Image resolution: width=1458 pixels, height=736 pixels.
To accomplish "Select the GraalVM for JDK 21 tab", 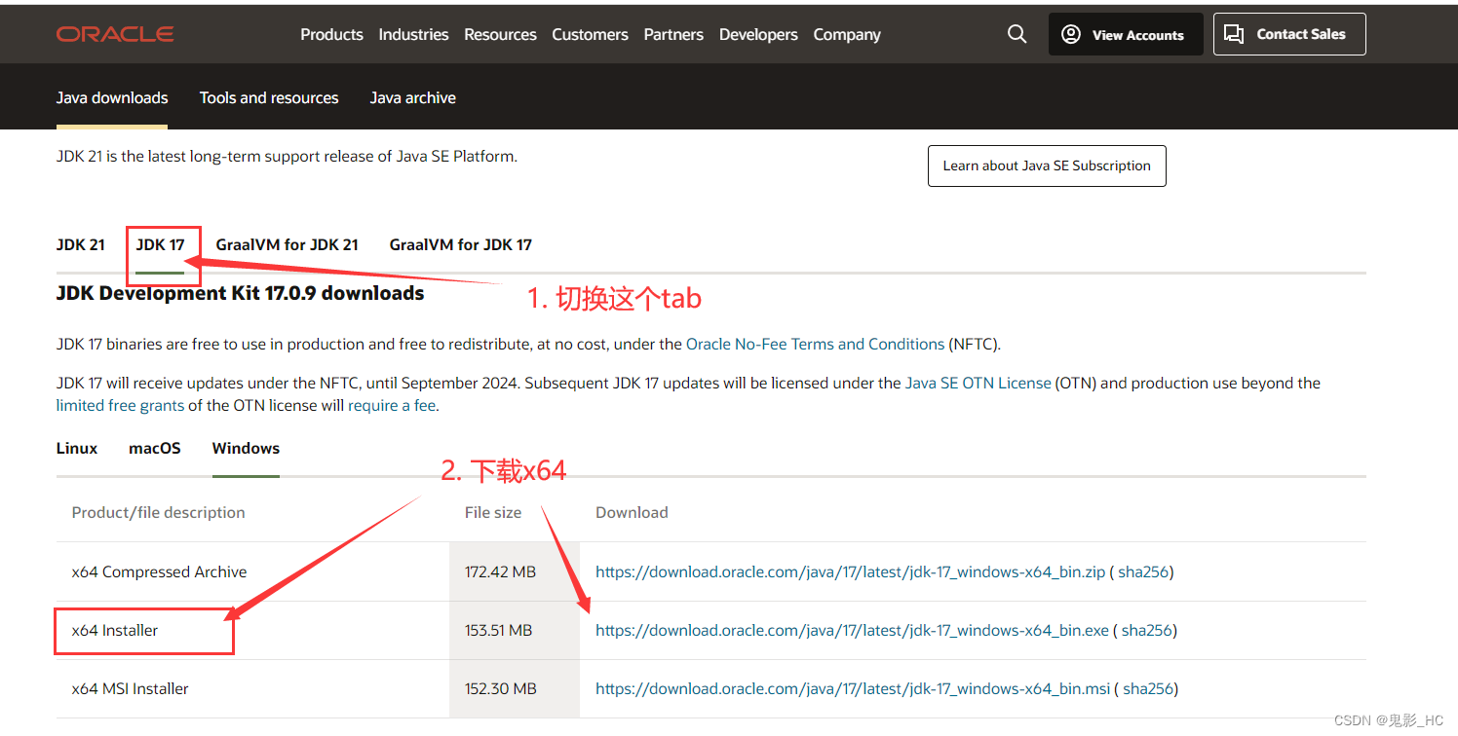I will pyautogui.click(x=287, y=244).
